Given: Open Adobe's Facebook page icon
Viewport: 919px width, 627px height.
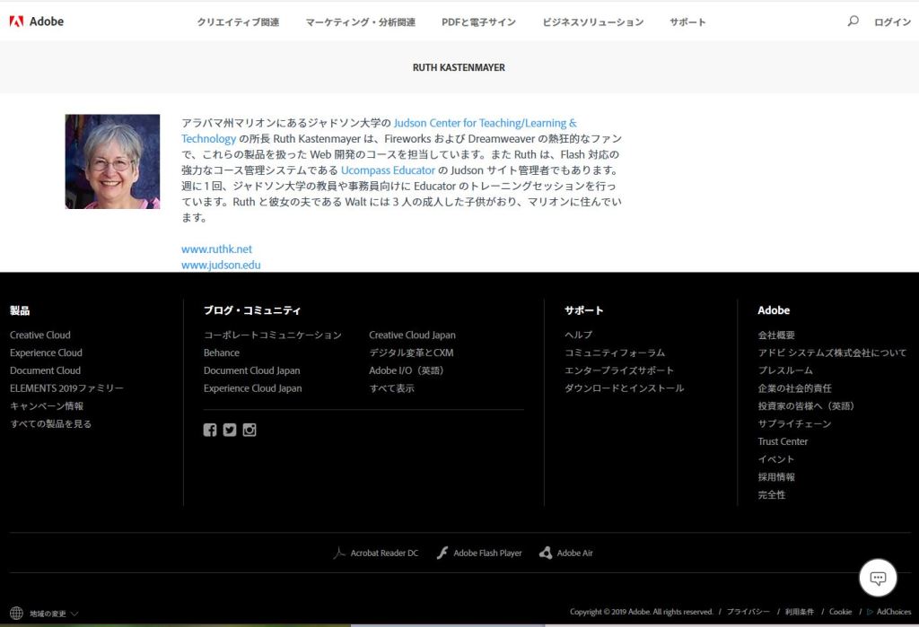Looking at the screenshot, I should pyautogui.click(x=210, y=430).
